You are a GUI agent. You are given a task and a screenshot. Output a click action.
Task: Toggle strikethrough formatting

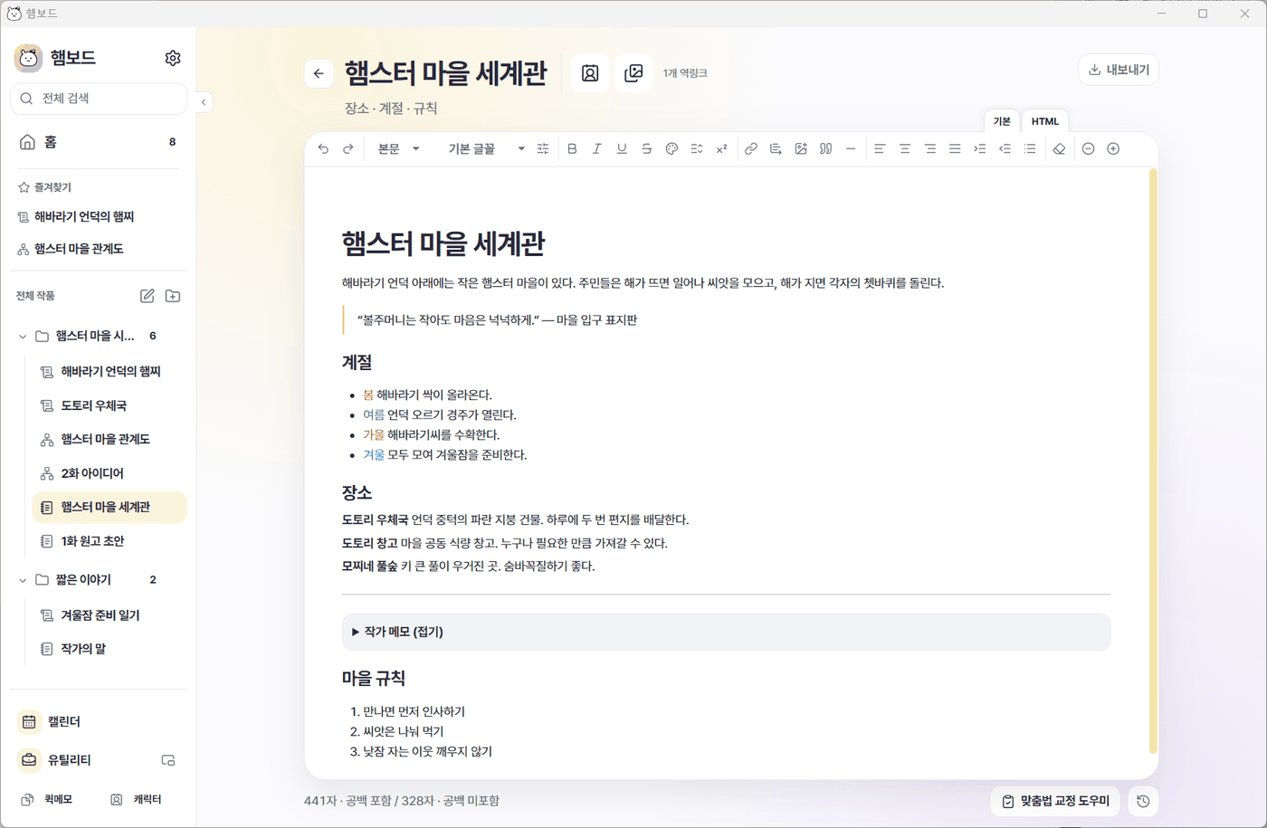point(646,149)
